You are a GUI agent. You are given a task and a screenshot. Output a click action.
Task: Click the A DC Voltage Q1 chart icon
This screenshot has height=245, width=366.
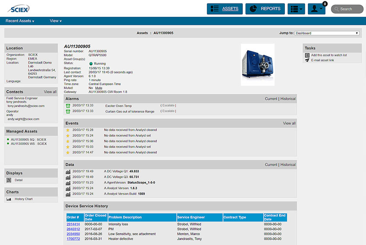(68, 171)
